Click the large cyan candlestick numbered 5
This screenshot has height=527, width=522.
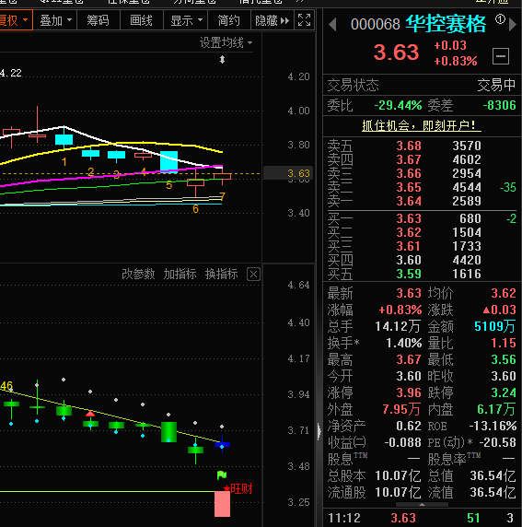[x=168, y=161]
